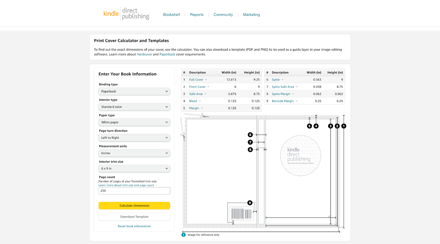
Task: Change the Paper type dropdown from White paper
Action: point(134,122)
